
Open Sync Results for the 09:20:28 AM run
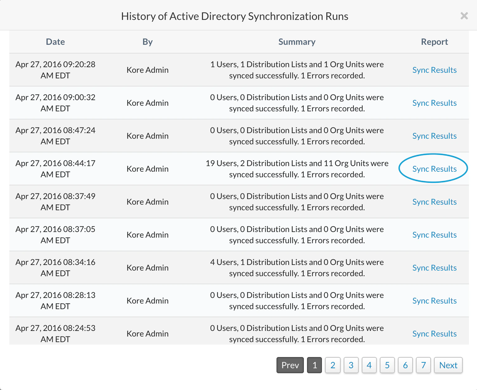pos(434,70)
